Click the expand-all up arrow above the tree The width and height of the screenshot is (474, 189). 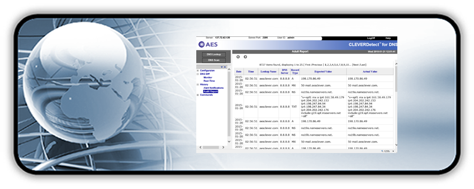(224, 67)
